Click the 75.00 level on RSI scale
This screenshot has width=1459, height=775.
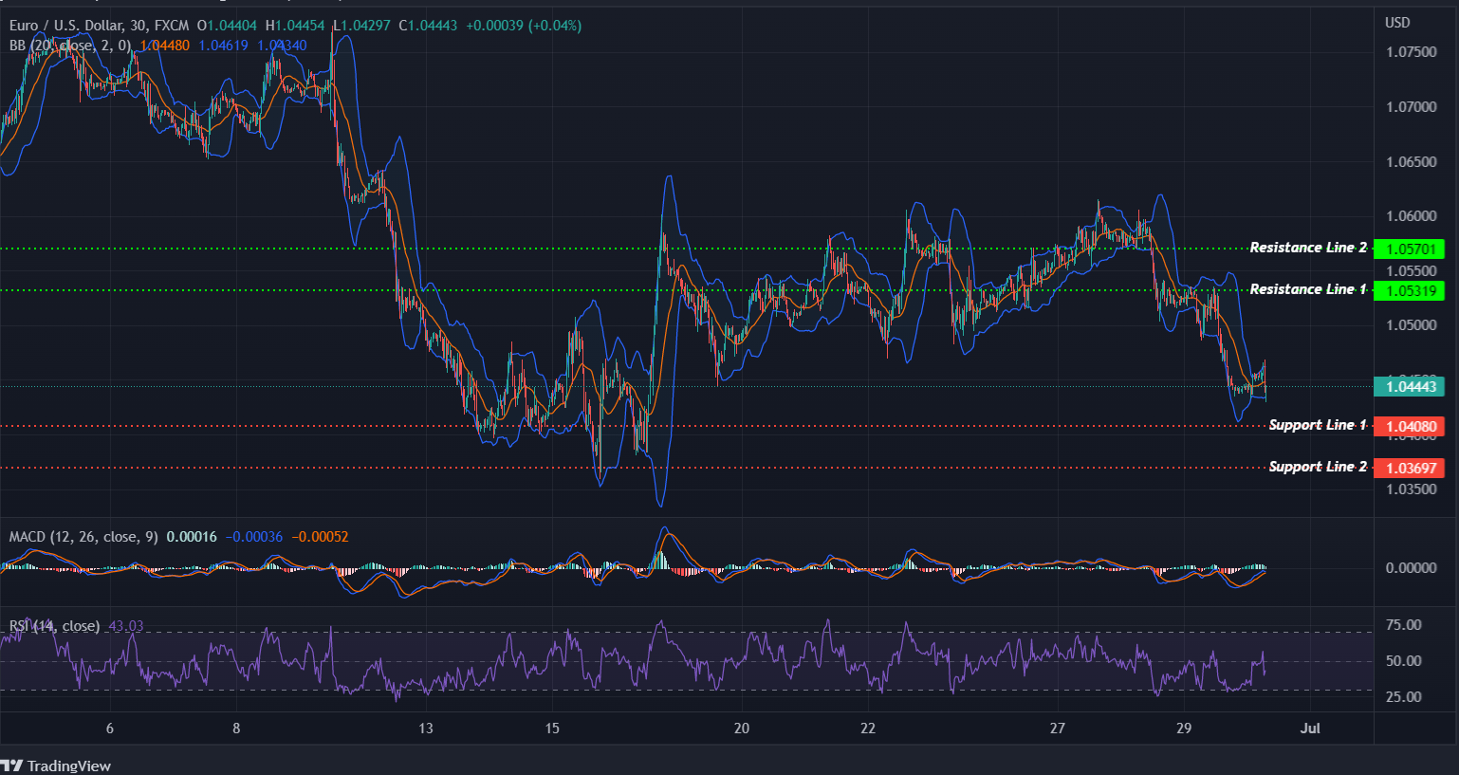click(1404, 625)
